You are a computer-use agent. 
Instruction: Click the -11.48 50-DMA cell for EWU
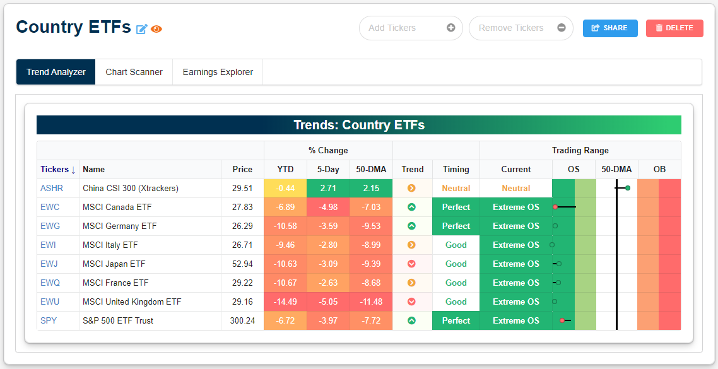pyautogui.click(x=371, y=302)
